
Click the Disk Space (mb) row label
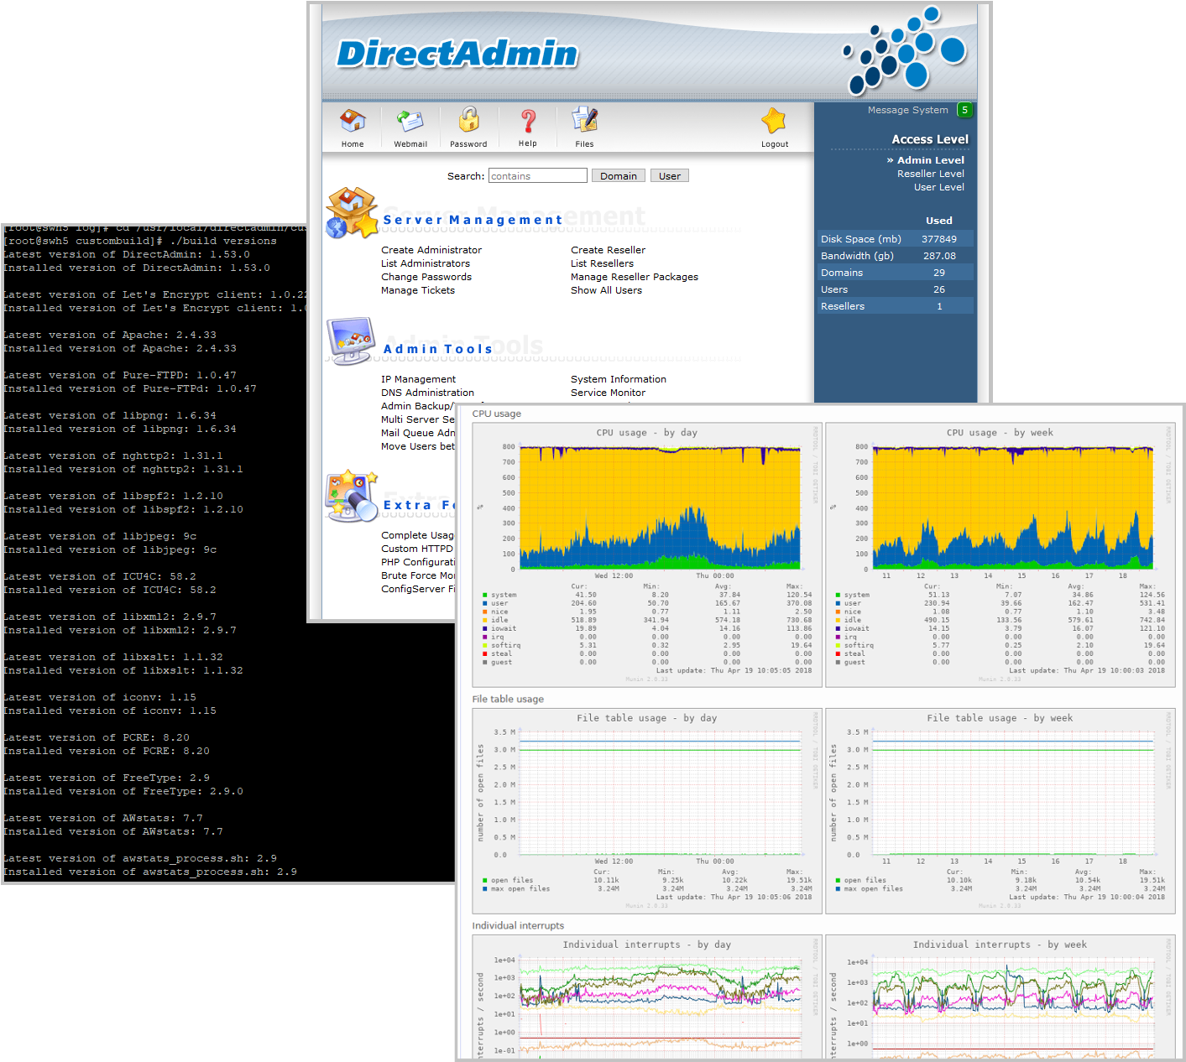click(861, 239)
